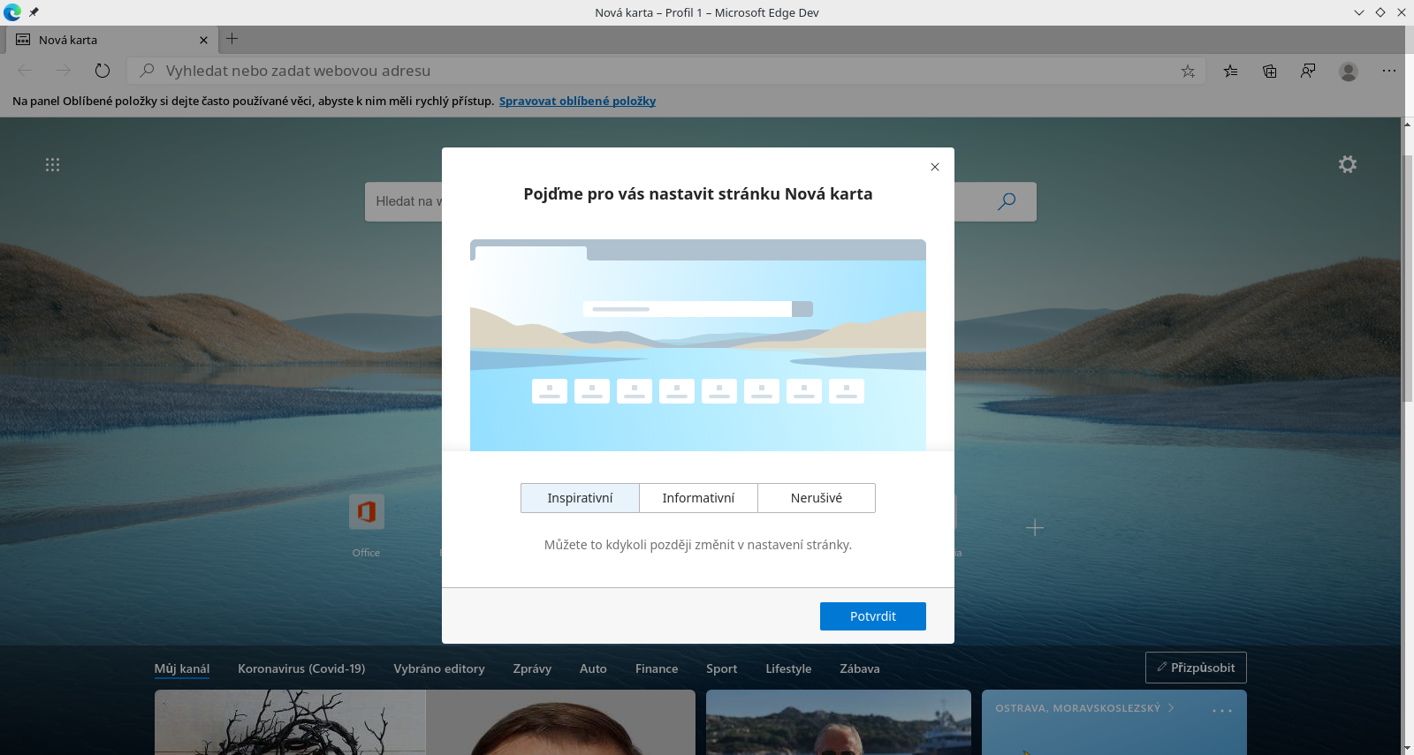Select the Inspirativní layout option
The height and width of the screenshot is (755, 1414).
pyautogui.click(x=580, y=498)
